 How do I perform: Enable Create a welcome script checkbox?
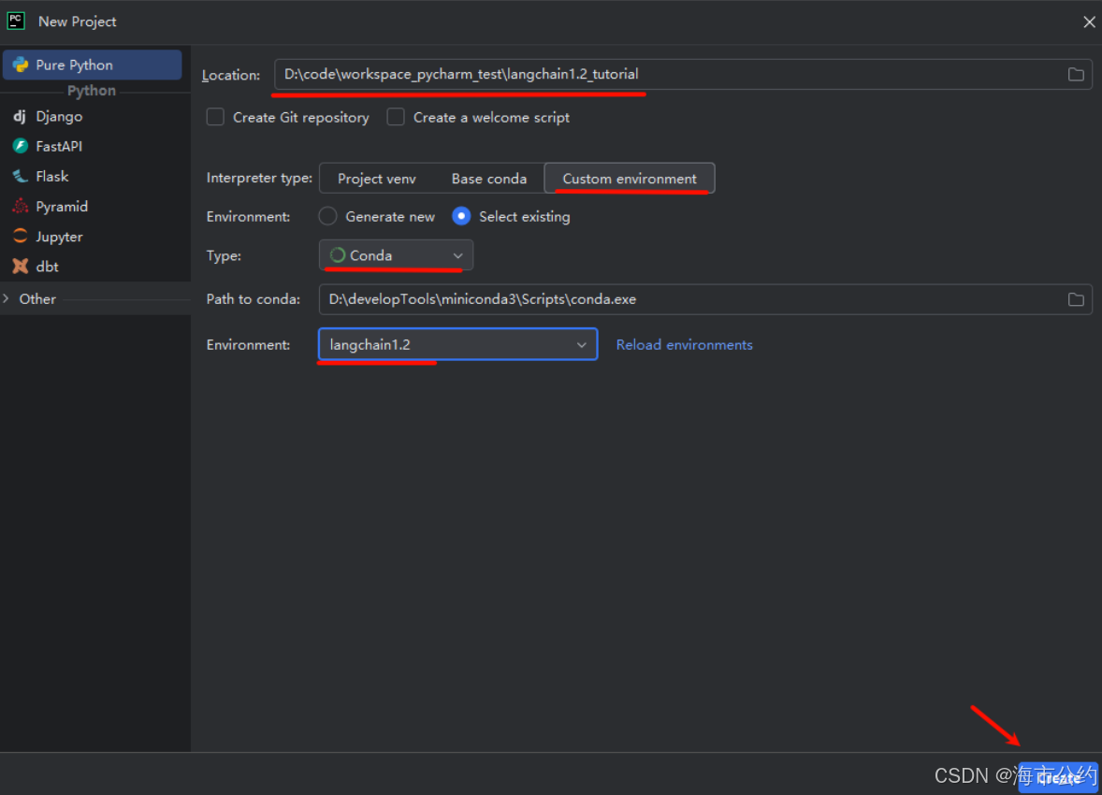pyautogui.click(x=396, y=117)
